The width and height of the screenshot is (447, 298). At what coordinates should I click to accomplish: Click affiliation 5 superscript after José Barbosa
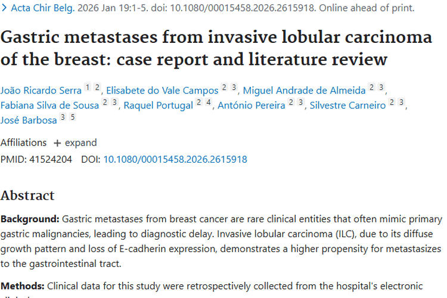(73, 117)
